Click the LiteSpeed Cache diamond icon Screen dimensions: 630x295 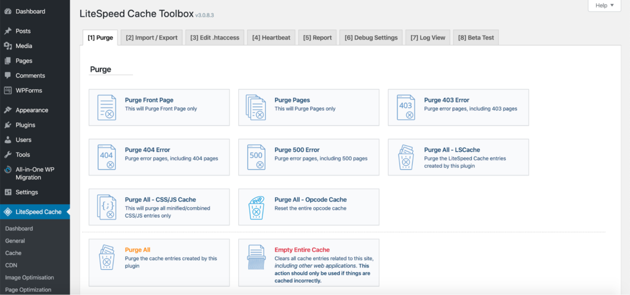(7, 212)
